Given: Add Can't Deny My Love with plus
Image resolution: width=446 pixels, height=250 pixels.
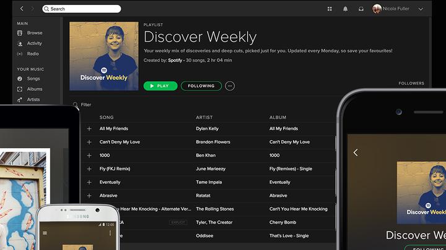Looking at the screenshot, I should click(x=89, y=143).
